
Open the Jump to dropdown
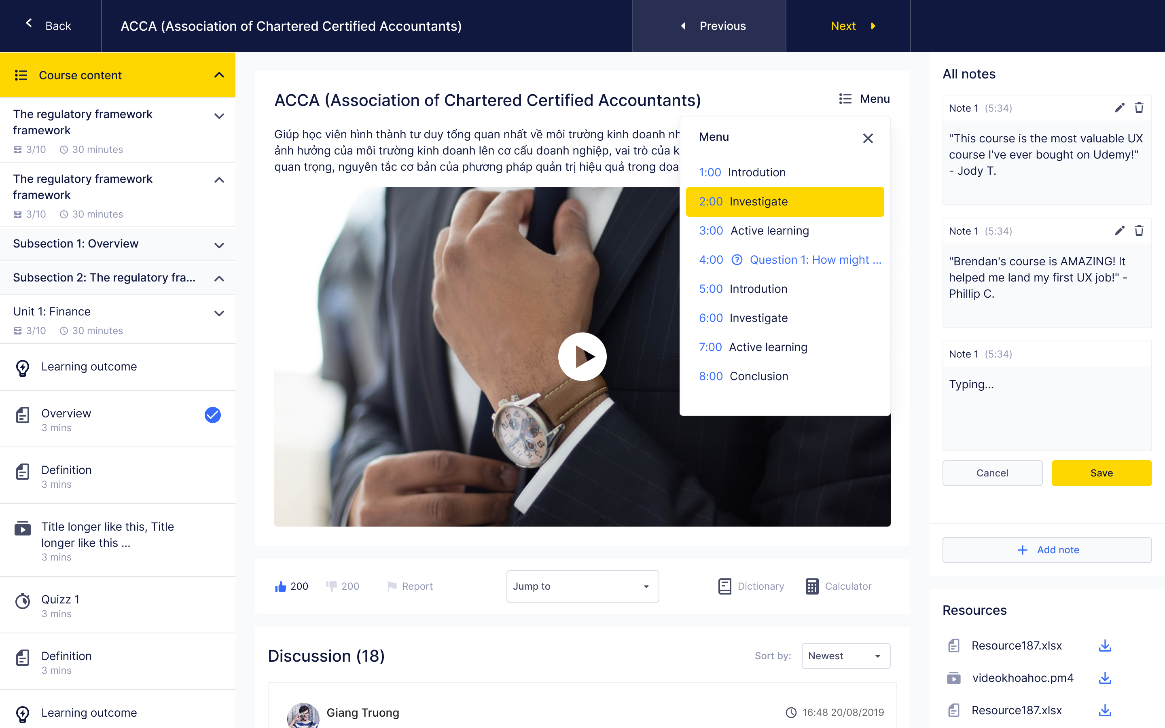point(582,586)
